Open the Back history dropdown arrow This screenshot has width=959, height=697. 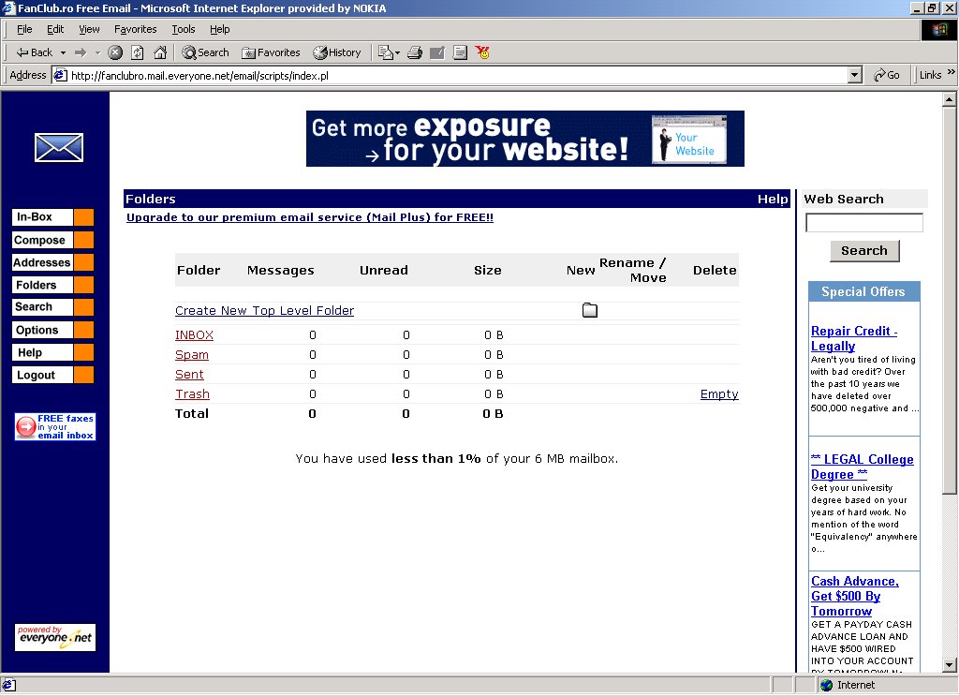click(x=63, y=52)
